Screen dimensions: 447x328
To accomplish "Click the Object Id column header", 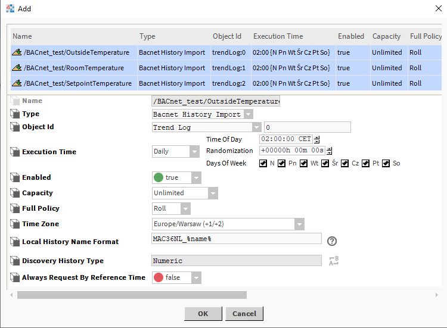I will pyautogui.click(x=228, y=36).
